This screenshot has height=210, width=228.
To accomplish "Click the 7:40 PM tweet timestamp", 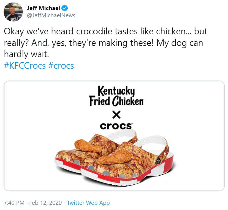I will pos(15,203).
